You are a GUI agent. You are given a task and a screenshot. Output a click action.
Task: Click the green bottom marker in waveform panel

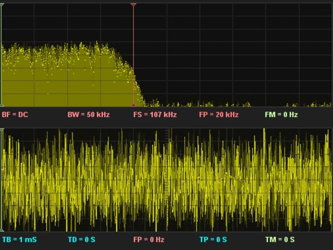2,230
